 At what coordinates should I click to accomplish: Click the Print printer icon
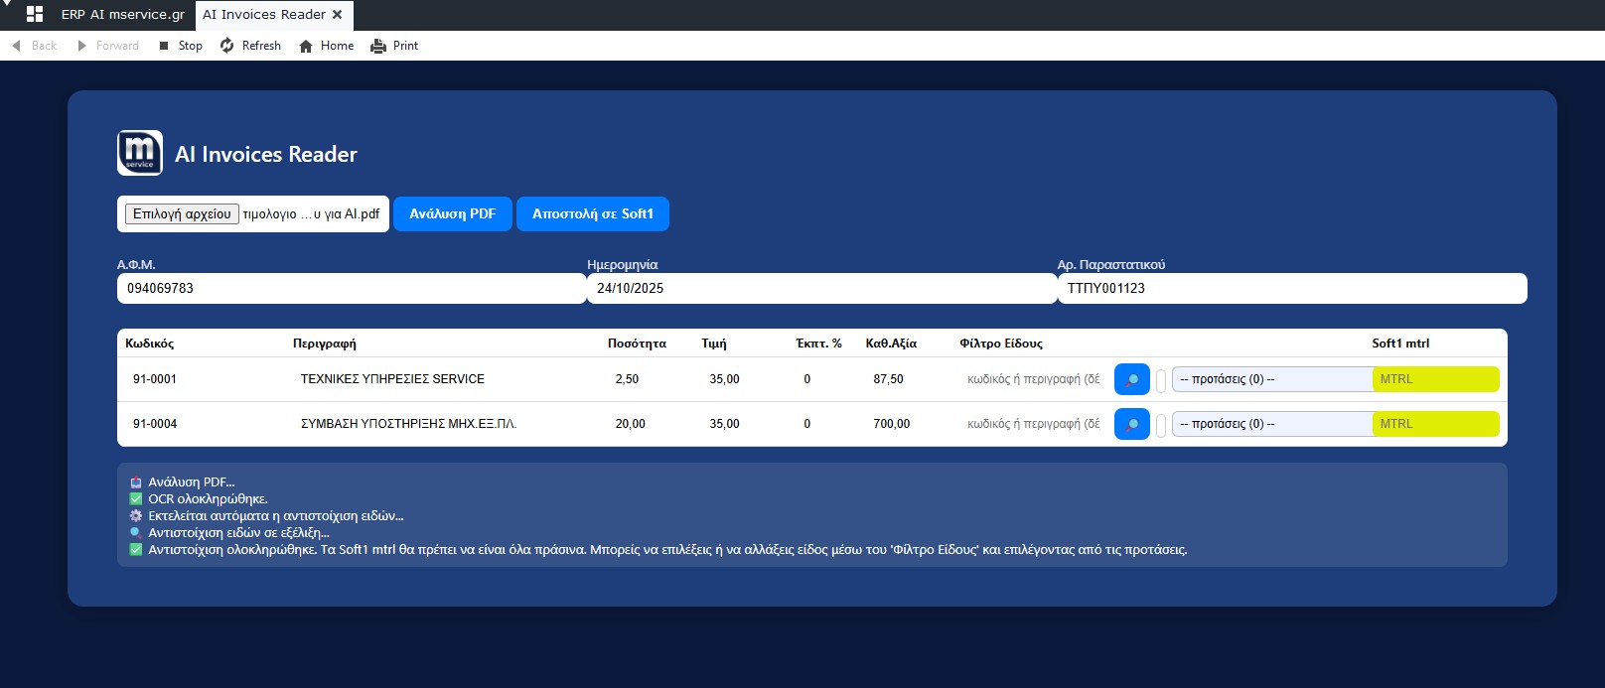(x=378, y=46)
